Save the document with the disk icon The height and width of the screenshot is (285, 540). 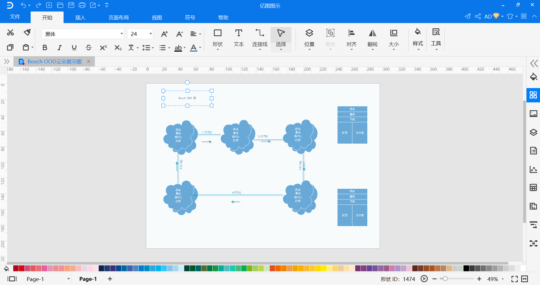point(71,5)
